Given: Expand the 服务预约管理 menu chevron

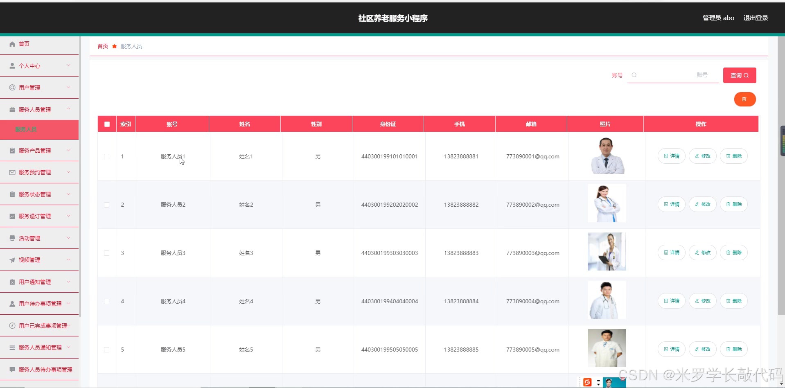Looking at the screenshot, I should (x=68, y=172).
